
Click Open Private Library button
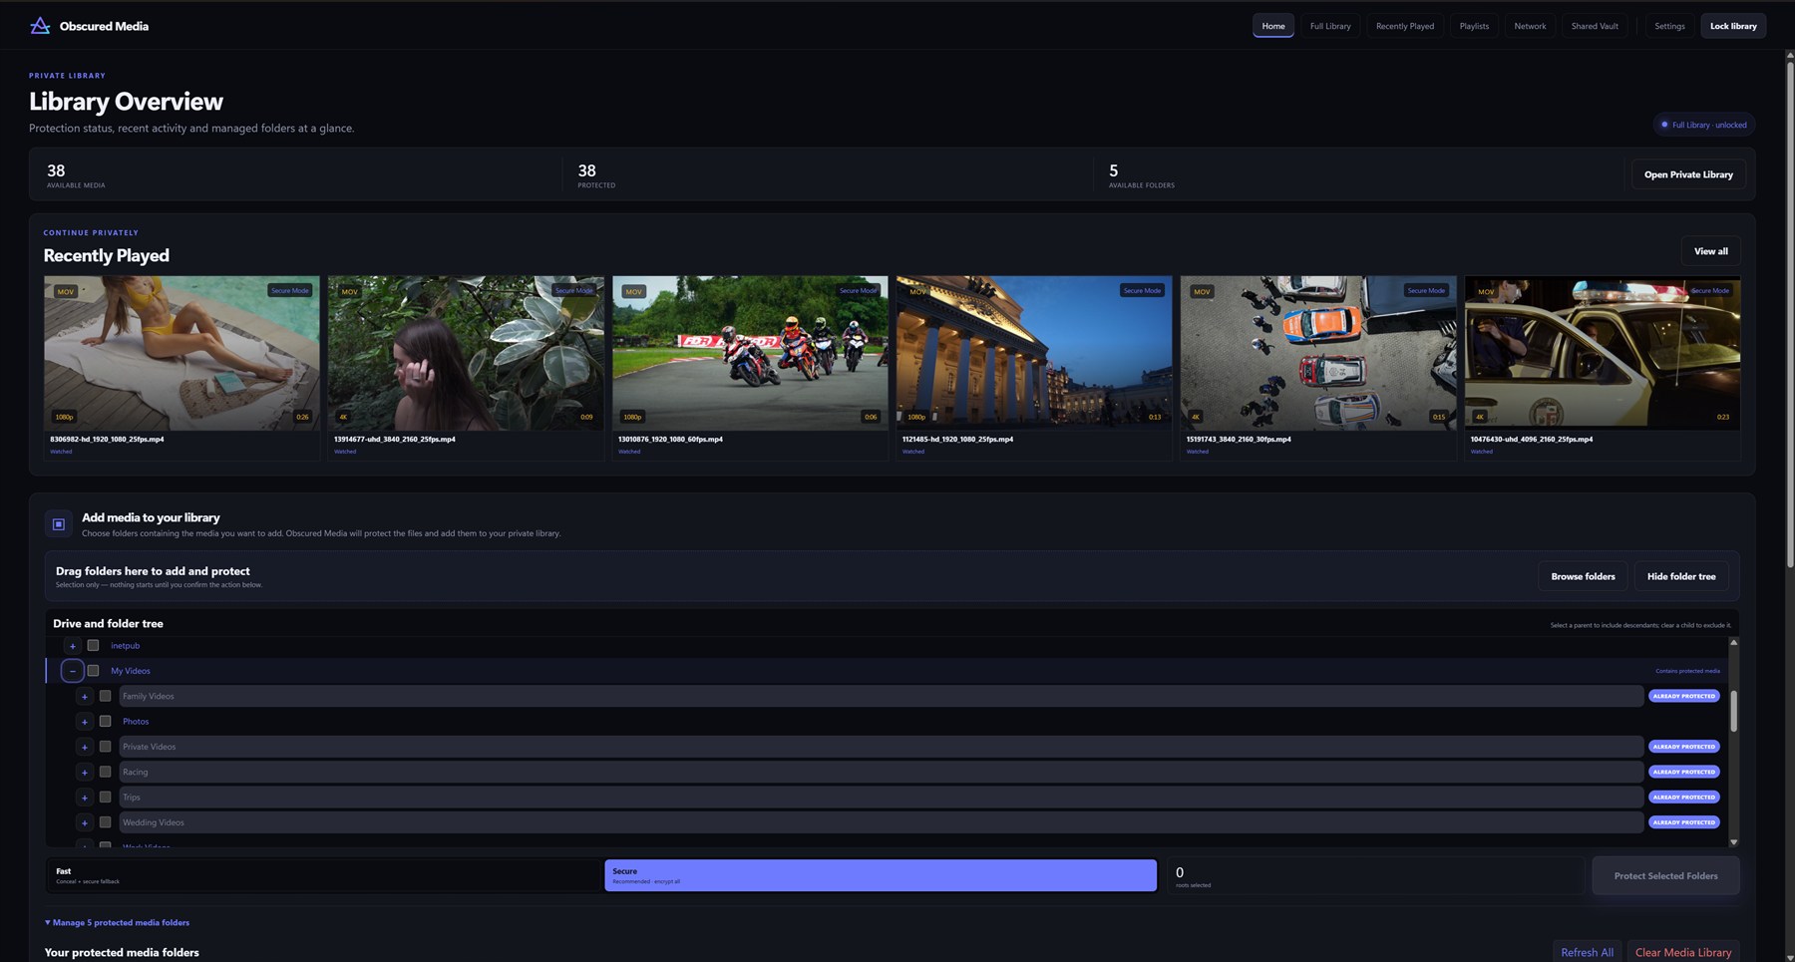tap(1688, 174)
